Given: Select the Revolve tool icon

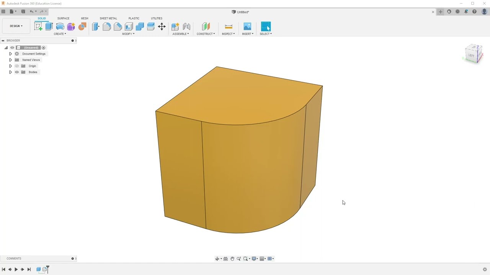Looking at the screenshot, I should pos(60,26).
